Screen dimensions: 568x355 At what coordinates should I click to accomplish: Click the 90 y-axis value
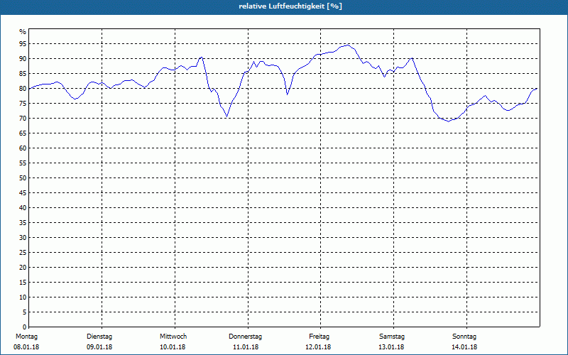[23, 59]
